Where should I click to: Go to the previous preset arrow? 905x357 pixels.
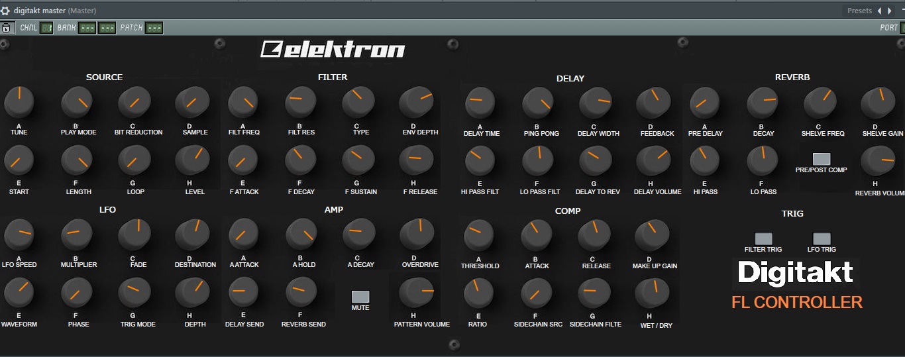tap(879, 11)
